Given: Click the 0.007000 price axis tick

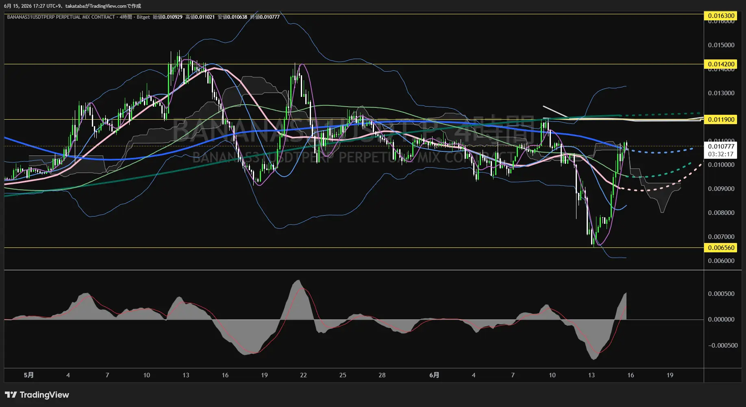Looking at the screenshot, I should click(x=721, y=237).
